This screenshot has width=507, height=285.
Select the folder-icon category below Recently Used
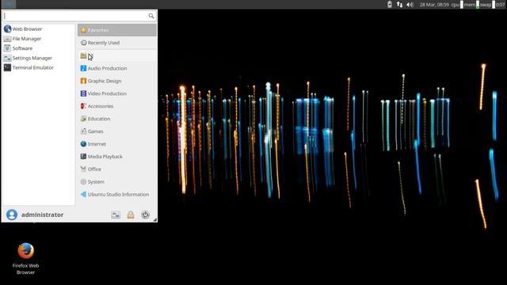[x=117, y=55]
